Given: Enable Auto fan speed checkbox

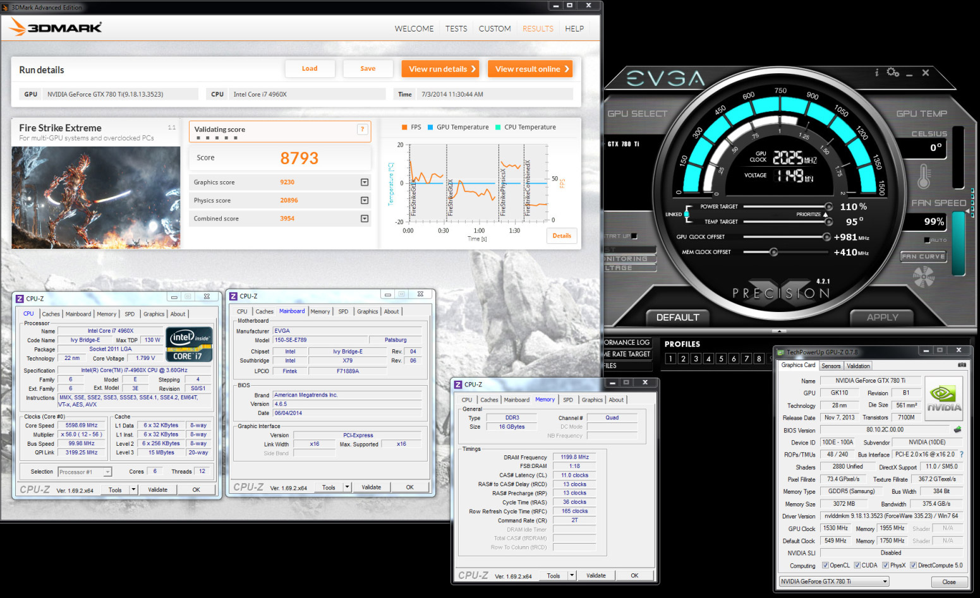Looking at the screenshot, I should coord(927,241).
